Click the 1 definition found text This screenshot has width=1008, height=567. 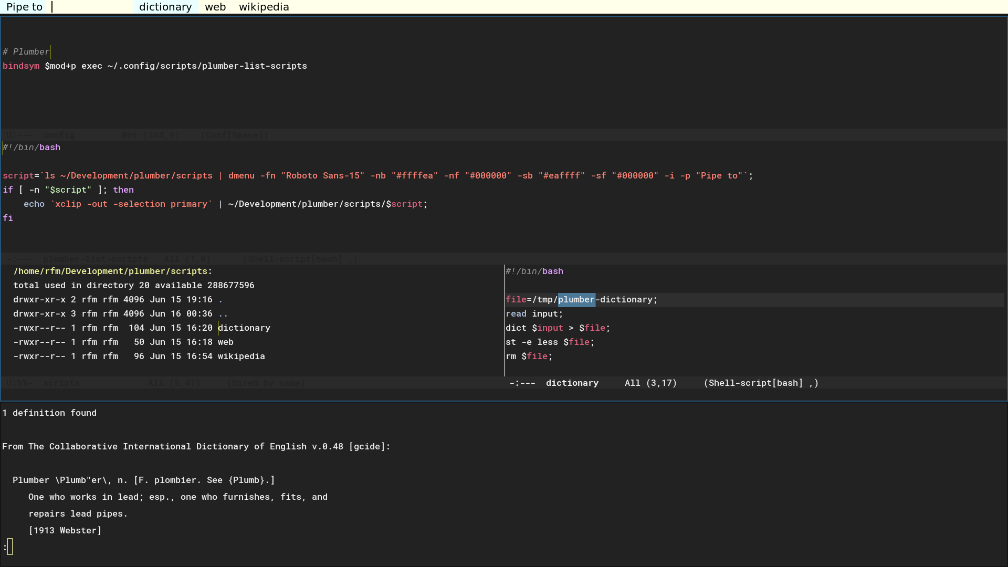pyautogui.click(x=50, y=413)
